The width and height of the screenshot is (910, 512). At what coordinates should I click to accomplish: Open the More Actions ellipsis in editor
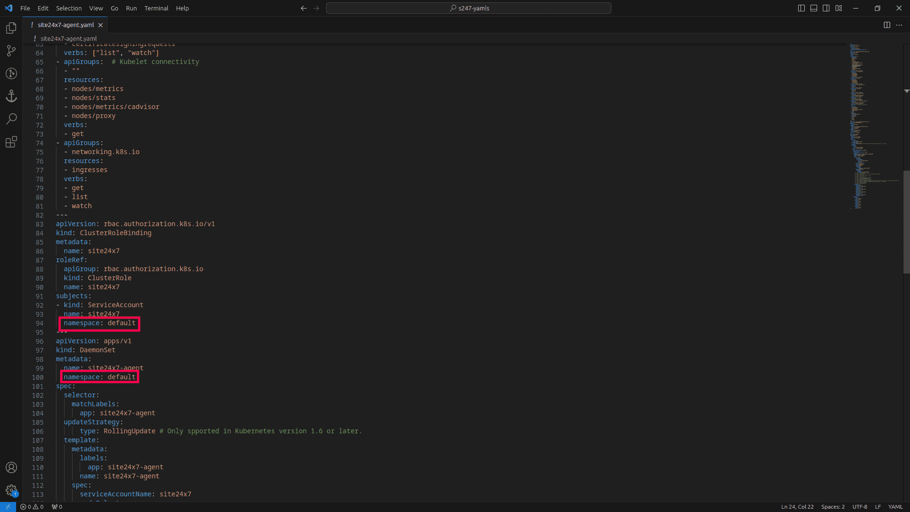point(899,25)
